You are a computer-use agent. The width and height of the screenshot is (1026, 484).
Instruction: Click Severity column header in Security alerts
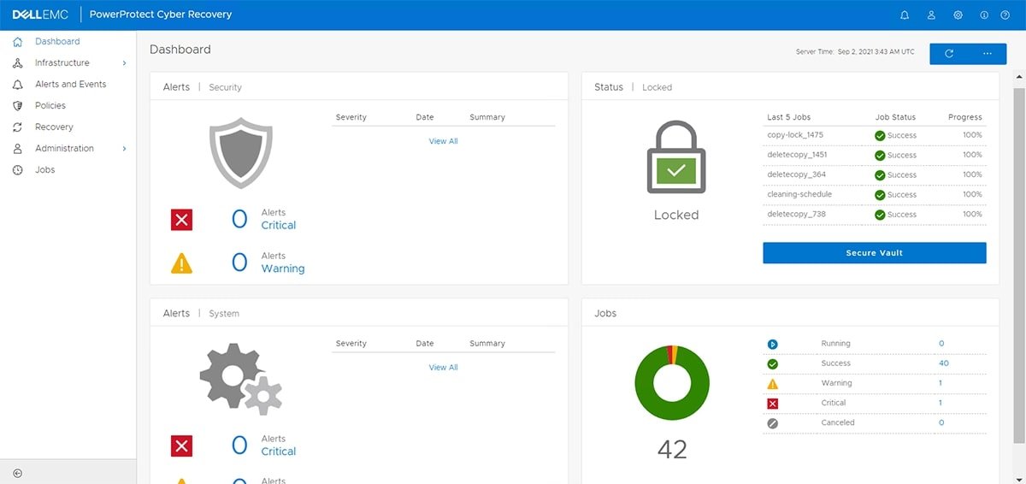[x=351, y=117]
